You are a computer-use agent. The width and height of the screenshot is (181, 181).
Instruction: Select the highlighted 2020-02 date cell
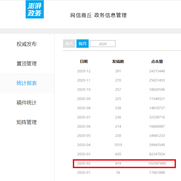pyautogui.click(x=84, y=163)
